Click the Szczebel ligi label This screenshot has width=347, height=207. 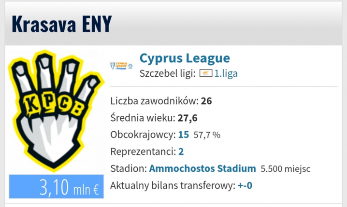pos(168,73)
